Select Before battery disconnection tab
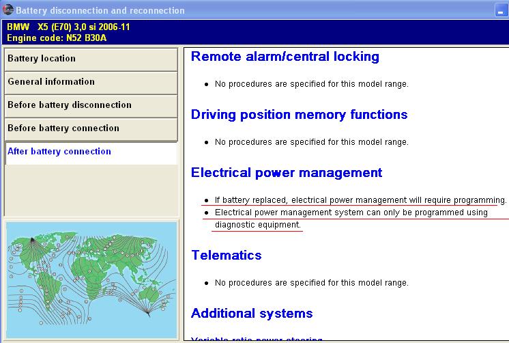 click(91, 106)
